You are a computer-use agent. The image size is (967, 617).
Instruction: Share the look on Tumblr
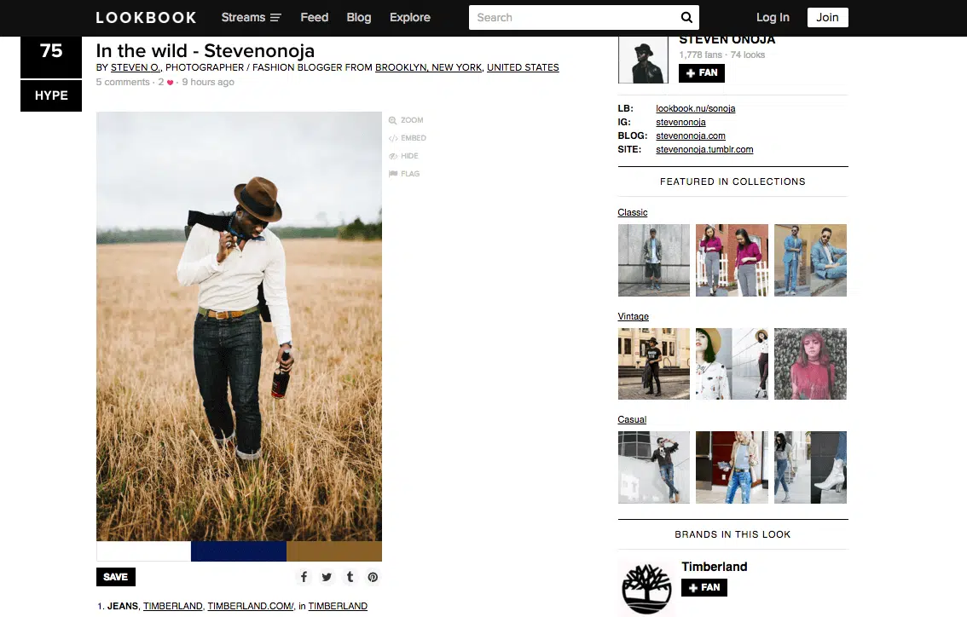[x=350, y=577]
